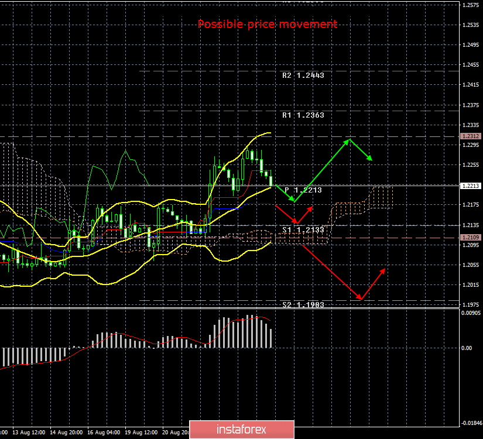Viewport: 483px width, 439px height.
Task: Click the Possible price movement title
Action: pos(268,25)
